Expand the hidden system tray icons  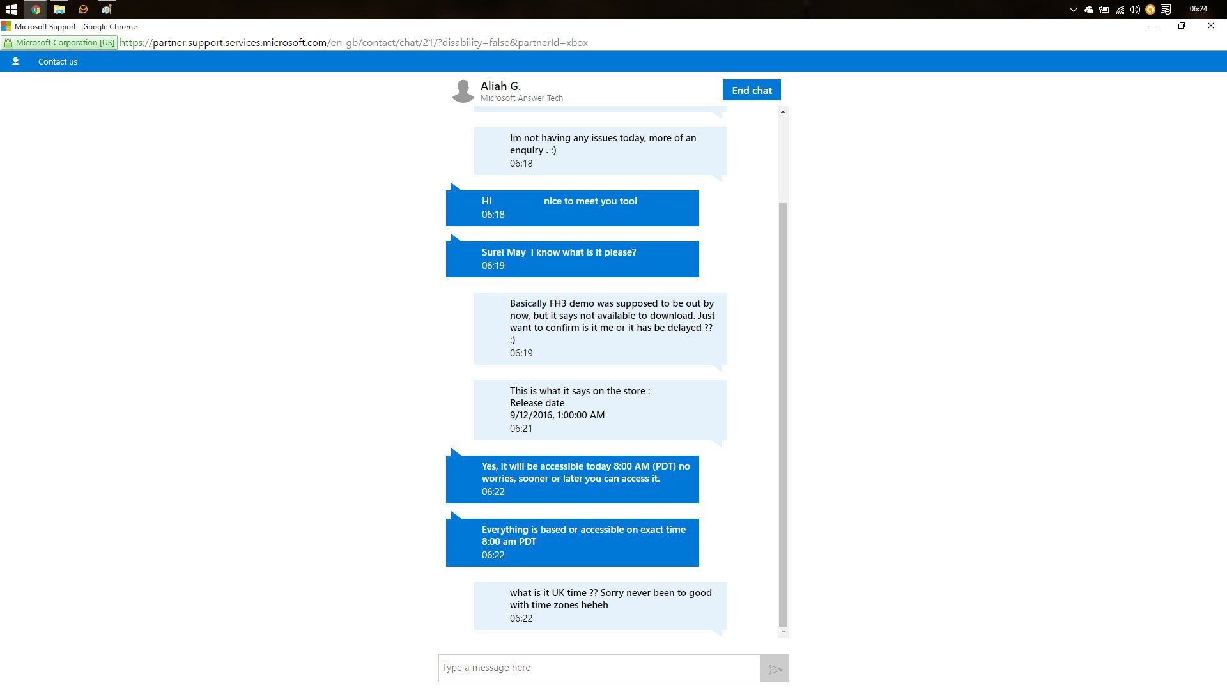pyautogui.click(x=1073, y=10)
